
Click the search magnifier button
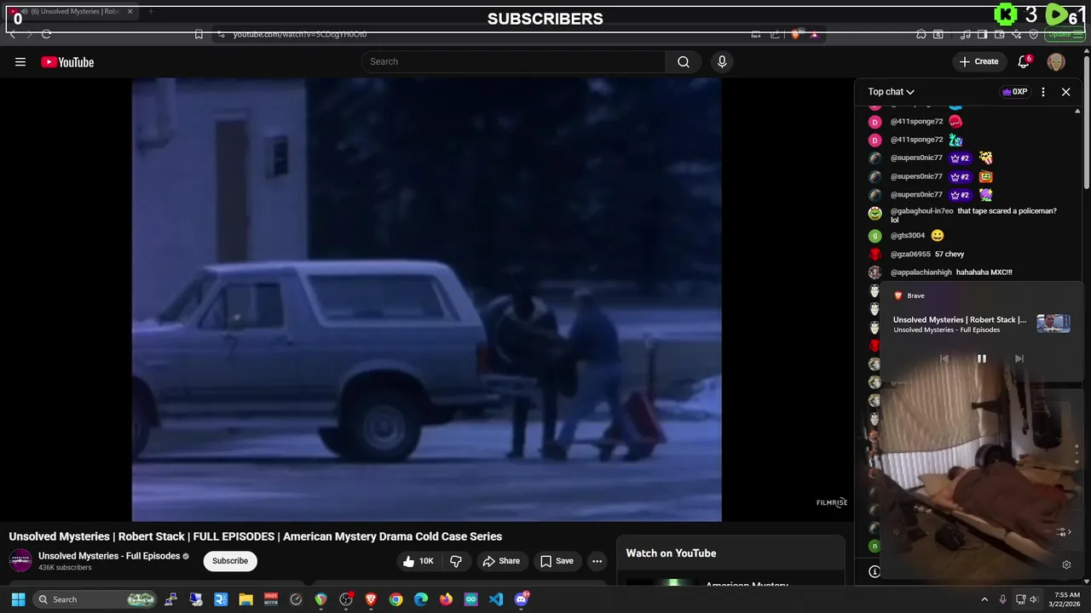(684, 61)
